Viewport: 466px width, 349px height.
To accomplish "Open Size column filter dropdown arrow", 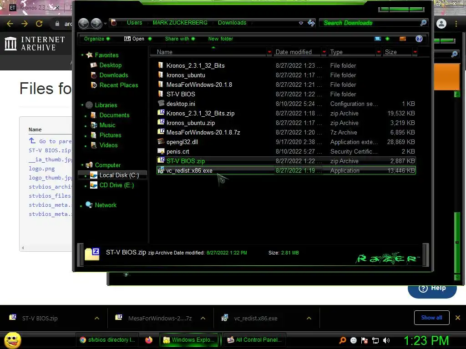I will coord(415,52).
